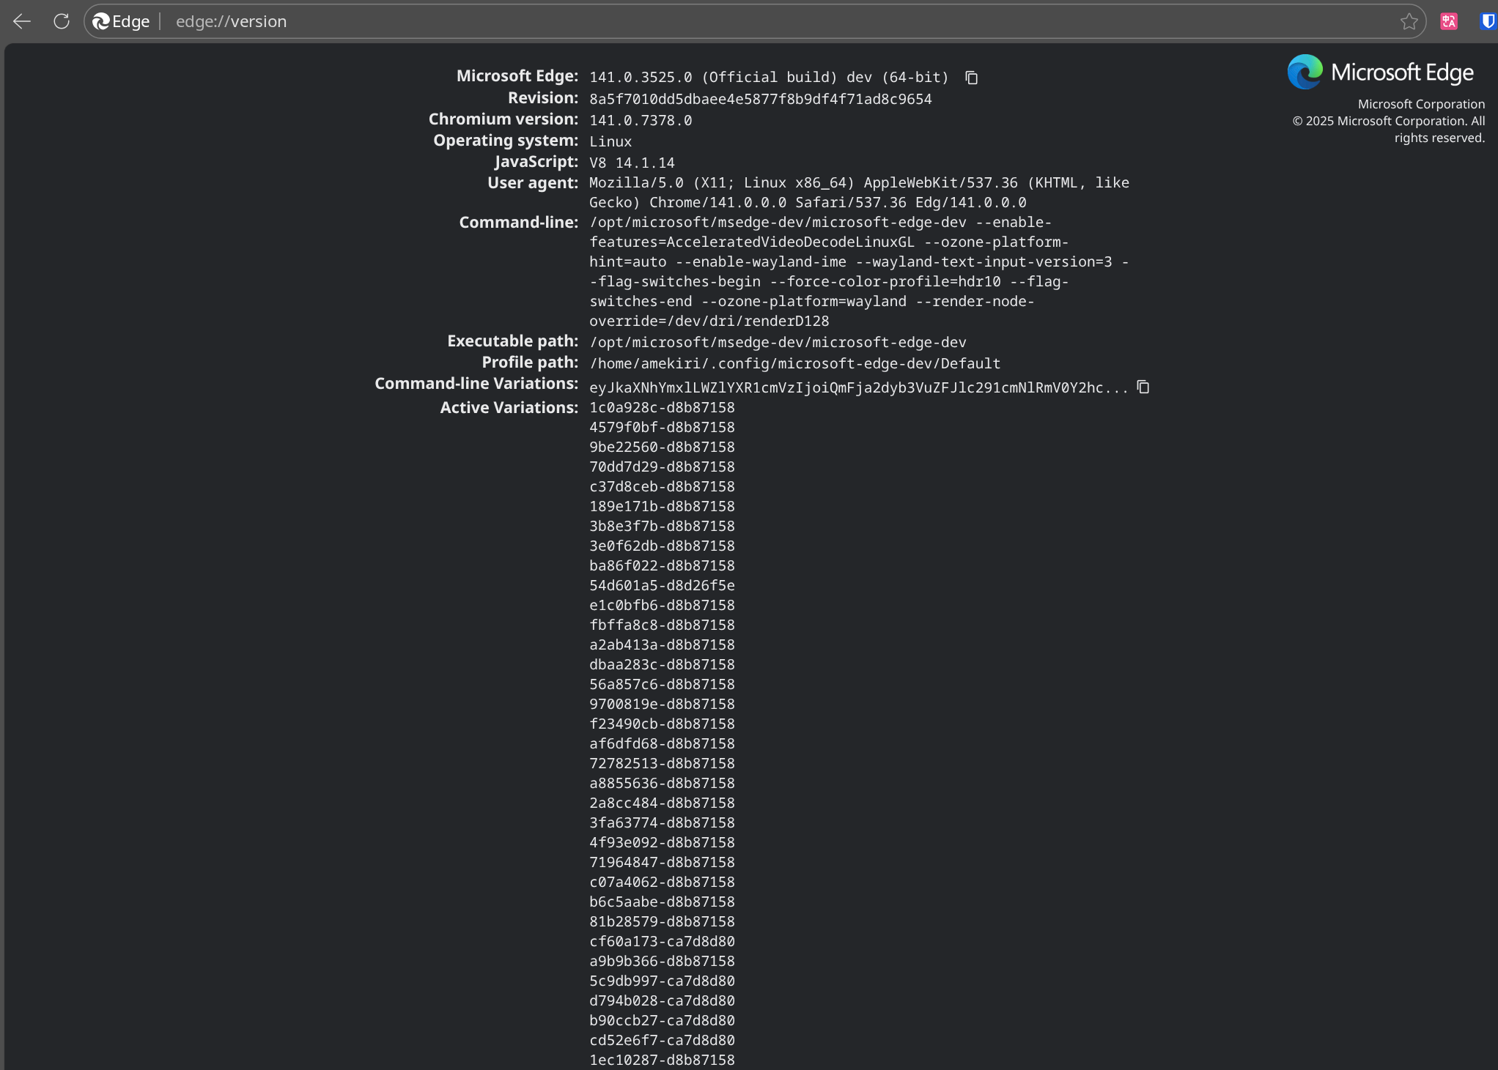
Task: Click active variation b90ccb27-ca7d8d80
Action: (662, 1020)
